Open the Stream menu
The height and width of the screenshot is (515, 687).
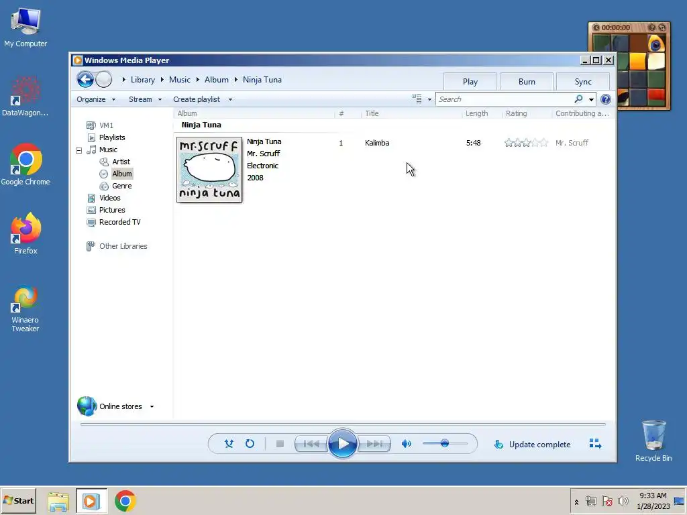[145, 99]
